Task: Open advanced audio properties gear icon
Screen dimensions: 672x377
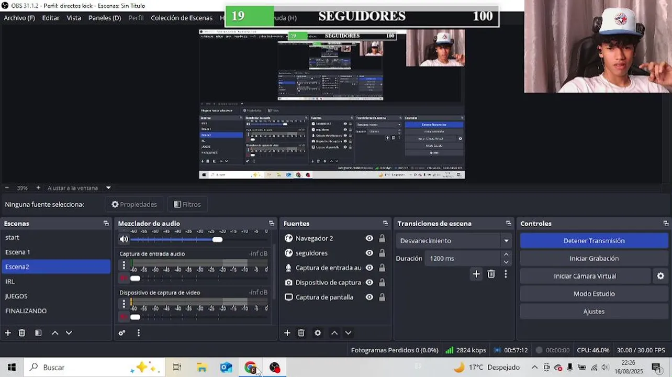Action: (122, 332)
